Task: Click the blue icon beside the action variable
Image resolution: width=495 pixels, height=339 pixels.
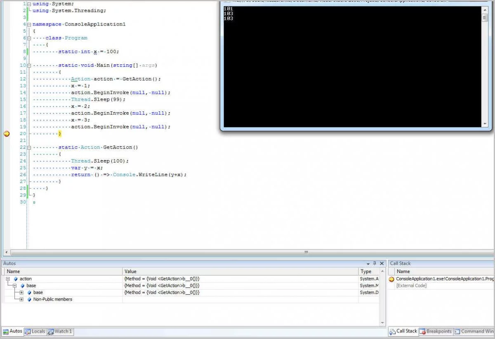Action: click(16, 279)
